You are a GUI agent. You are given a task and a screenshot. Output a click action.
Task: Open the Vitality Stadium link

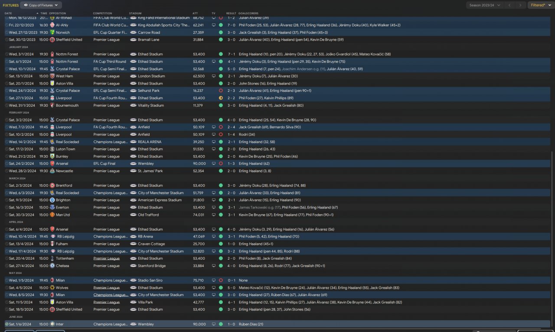(151, 105)
